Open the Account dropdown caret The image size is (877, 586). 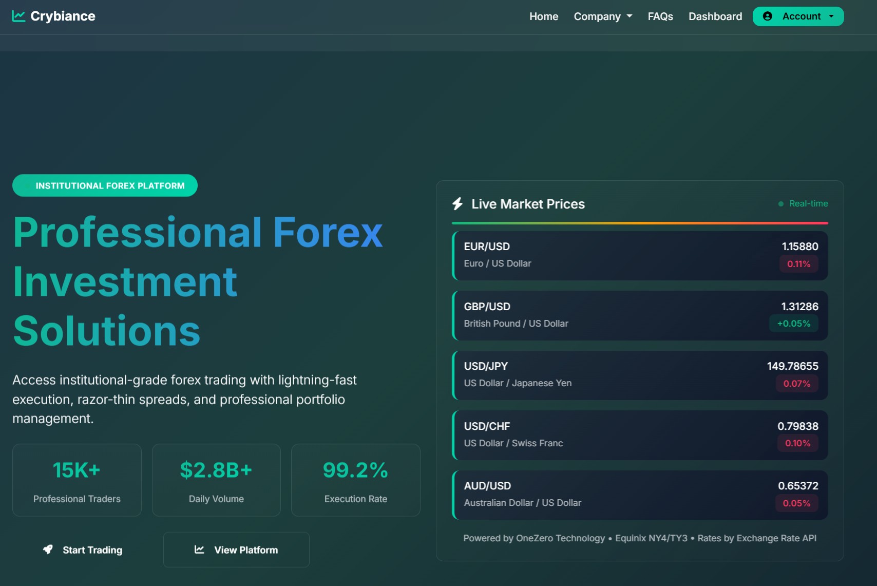point(831,16)
